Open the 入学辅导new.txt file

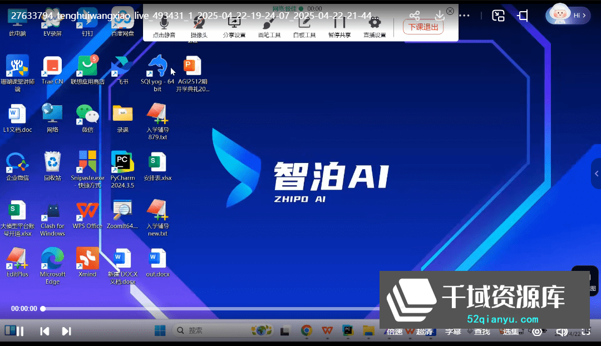(157, 218)
